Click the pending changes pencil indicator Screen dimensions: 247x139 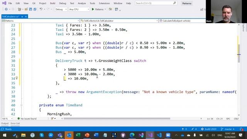[194, 129]
